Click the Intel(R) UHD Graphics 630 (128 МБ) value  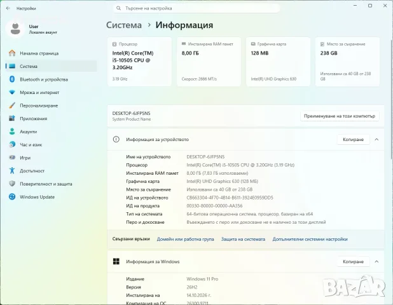tap(223, 181)
